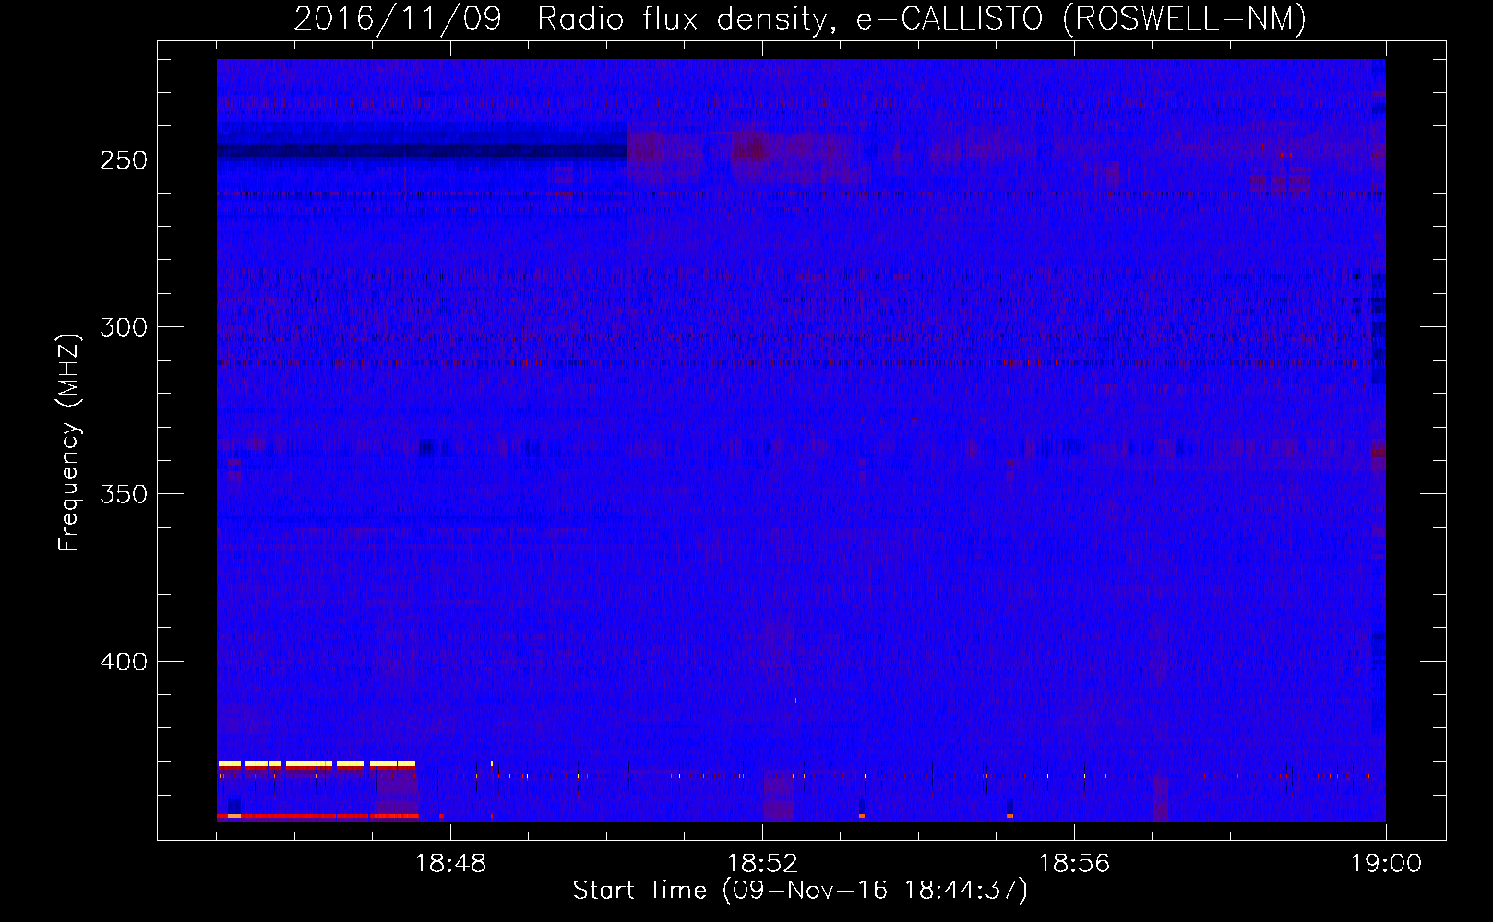
Task: Click the 'Start Time (09-Nov-16 18:44:37)' label
Action: pos(800,891)
